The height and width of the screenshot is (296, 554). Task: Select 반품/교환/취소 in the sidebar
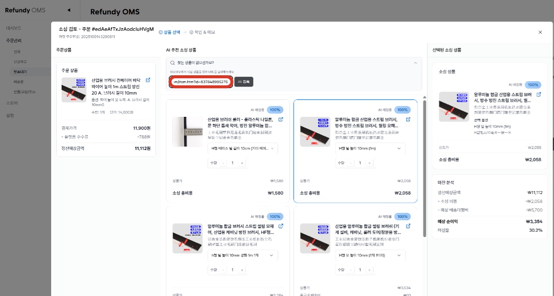[25, 92]
